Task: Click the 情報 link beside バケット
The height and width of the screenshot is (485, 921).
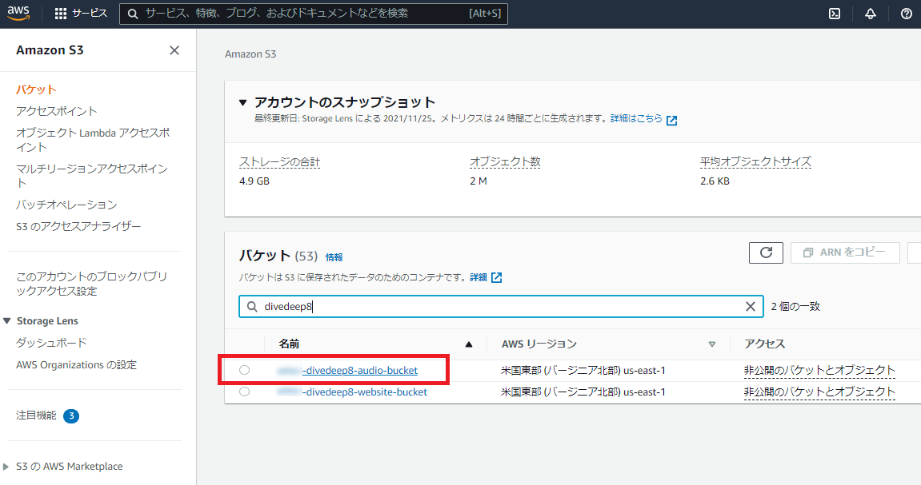Action: [x=334, y=257]
